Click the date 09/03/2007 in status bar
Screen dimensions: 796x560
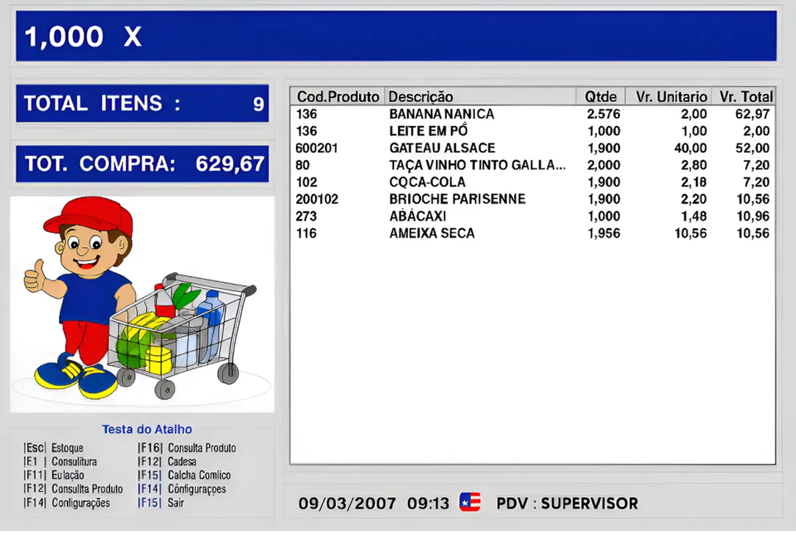347,503
